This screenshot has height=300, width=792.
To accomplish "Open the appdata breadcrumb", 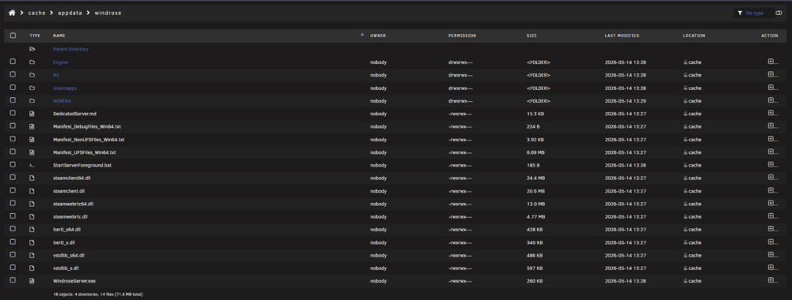I will point(70,13).
